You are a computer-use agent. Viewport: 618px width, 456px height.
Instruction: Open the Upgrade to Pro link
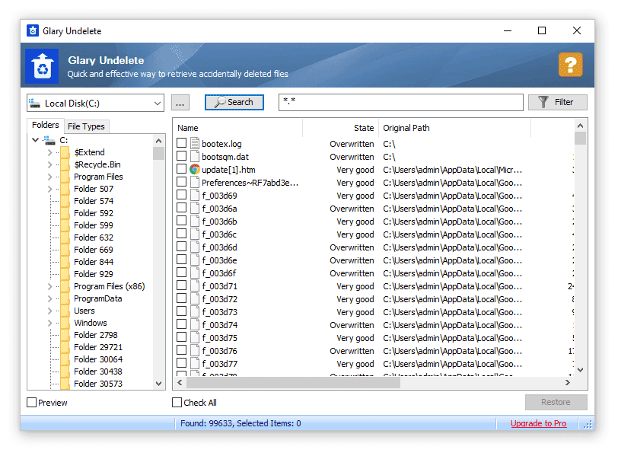coord(538,424)
